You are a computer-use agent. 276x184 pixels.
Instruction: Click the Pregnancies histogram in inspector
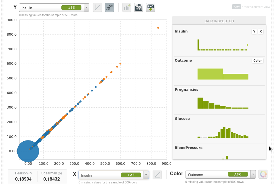[223, 103]
